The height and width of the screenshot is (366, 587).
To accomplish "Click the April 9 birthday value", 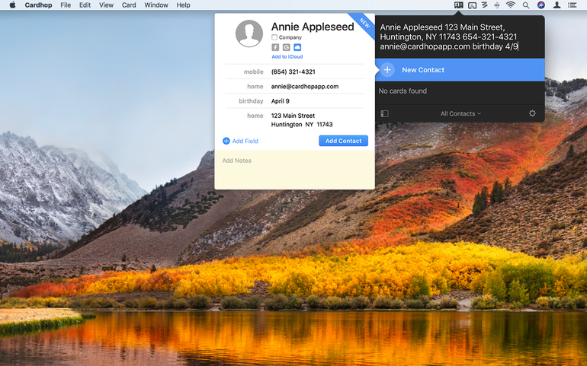I will coord(280,101).
